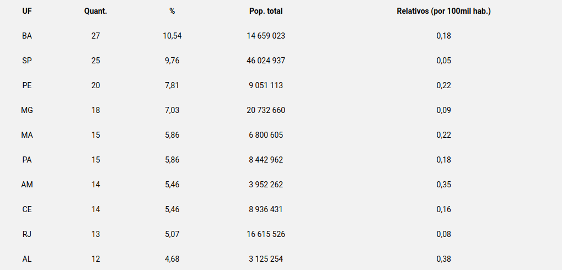This screenshot has height=270, width=562.
Task: Select the BA state cell
Action: pyautogui.click(x=26, y=36)
